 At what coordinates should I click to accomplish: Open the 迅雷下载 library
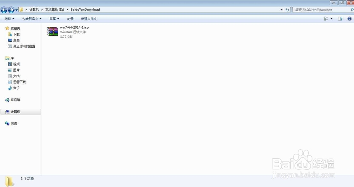19,82
